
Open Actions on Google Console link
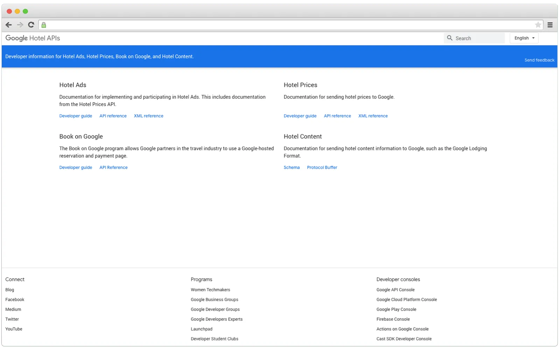coord(402,329)
